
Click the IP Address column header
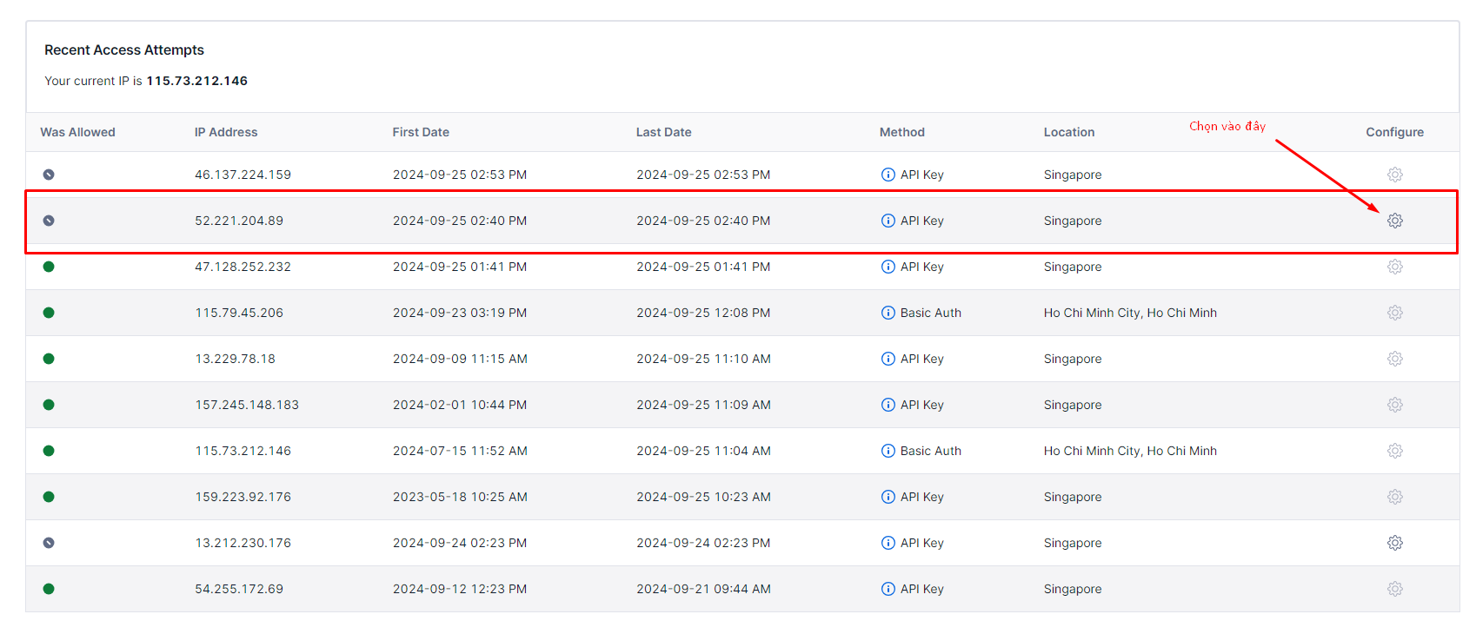click(226, 132)
